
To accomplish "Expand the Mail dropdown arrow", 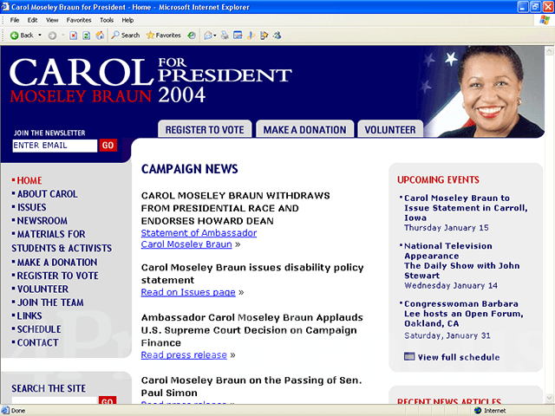I will click(x=215, y=36).
